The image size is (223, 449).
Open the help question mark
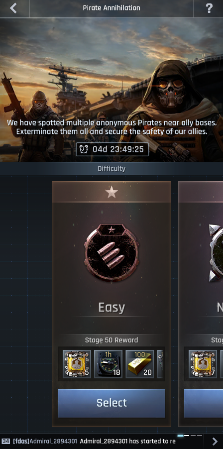[x=209, y=8]
